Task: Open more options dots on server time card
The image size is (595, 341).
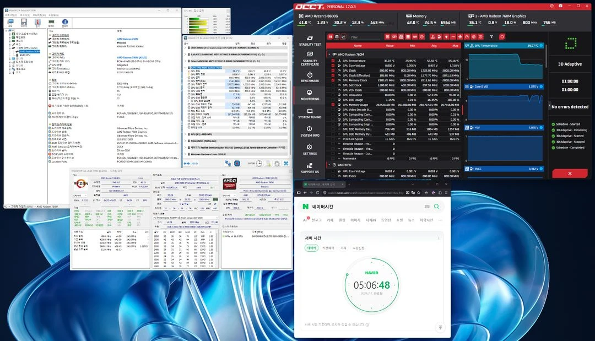Action: [439, 238]
